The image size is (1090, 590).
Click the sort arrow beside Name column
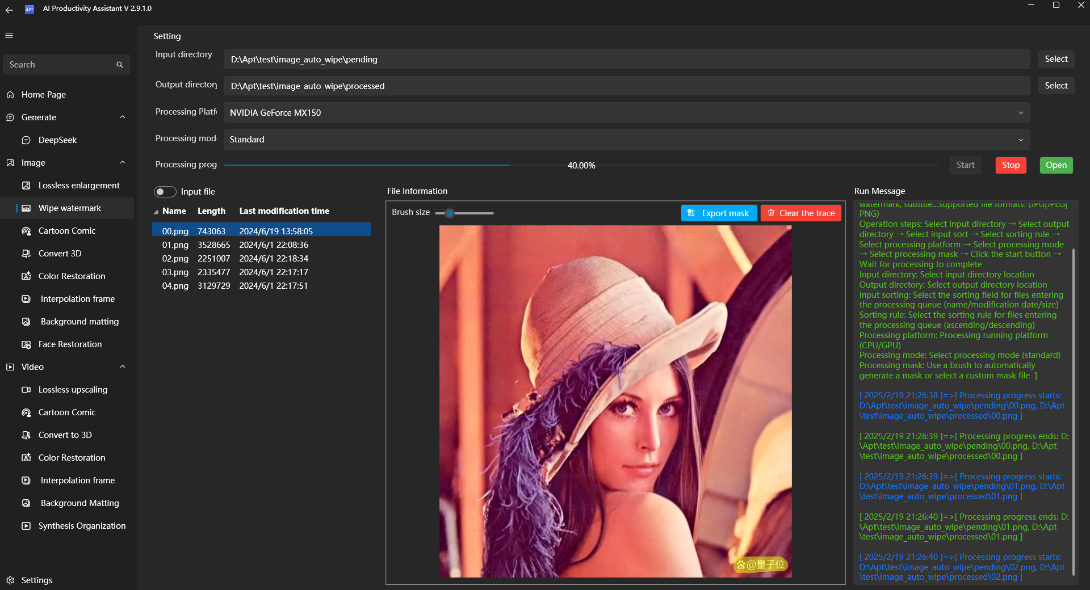click(156, 212)
